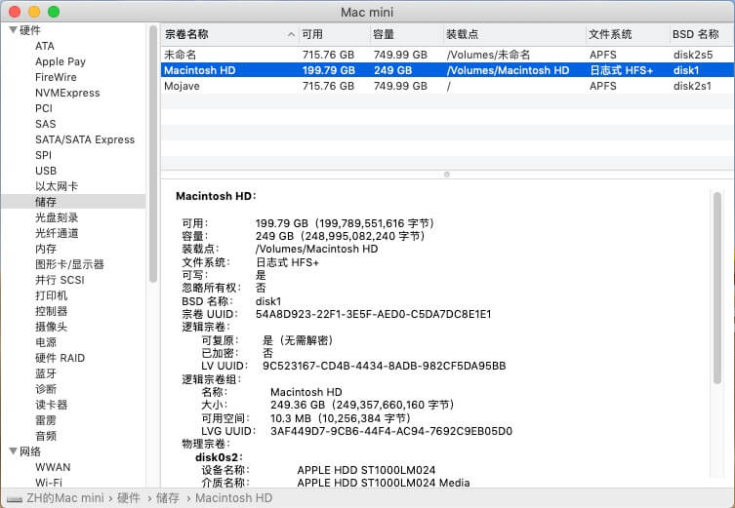Select 诊断 diagnostics entry
The image size is (735, 508).
[x=46, y=389]
